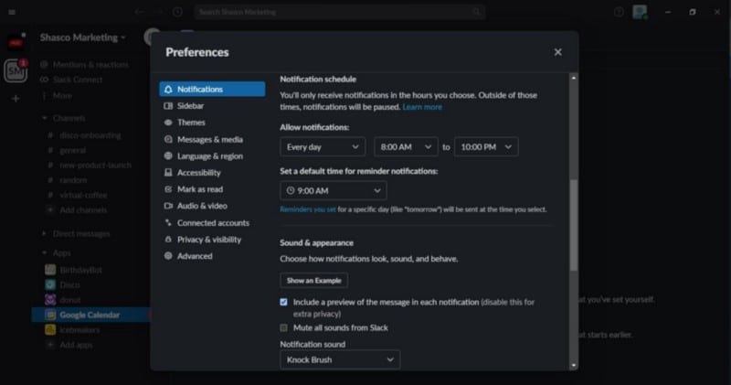Click the Show an Example button
Viewport: 731px width, 385px height.
coord(313,280)
